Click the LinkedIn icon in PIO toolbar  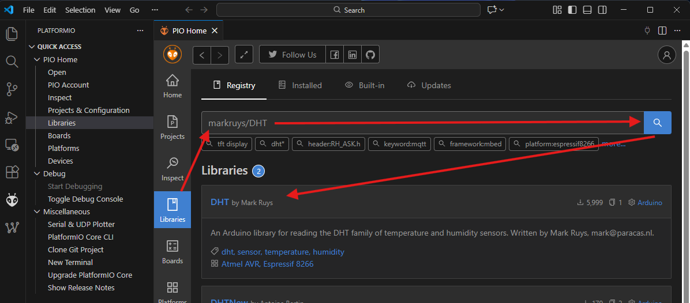point(352,55)
